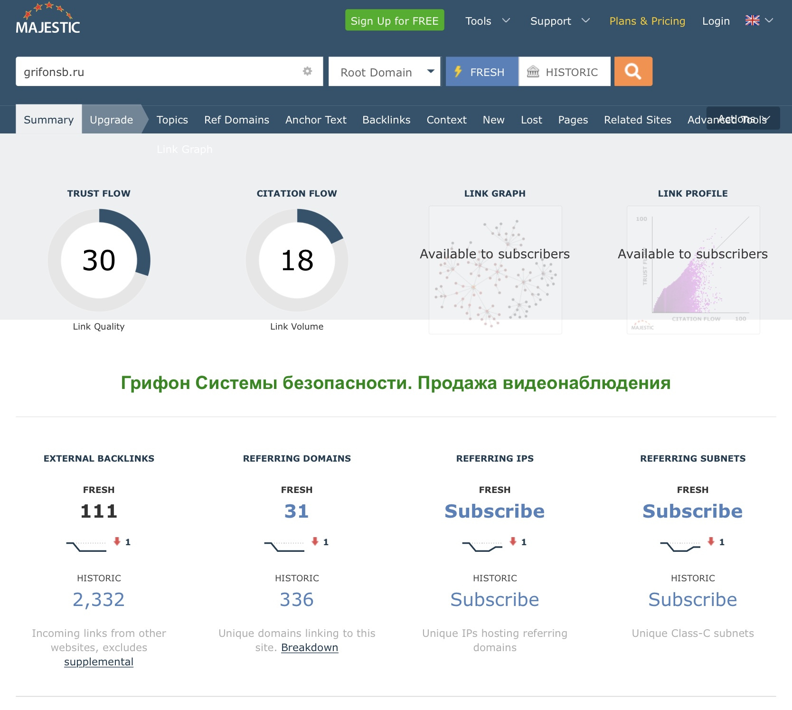Screen dimensions: 792x710
Task: Click red down arrow under Referring IPs
Action: 513,541
